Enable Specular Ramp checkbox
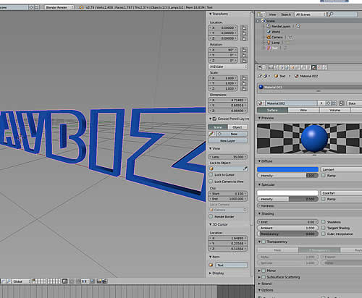362x298 pixels. coord(324,199)
